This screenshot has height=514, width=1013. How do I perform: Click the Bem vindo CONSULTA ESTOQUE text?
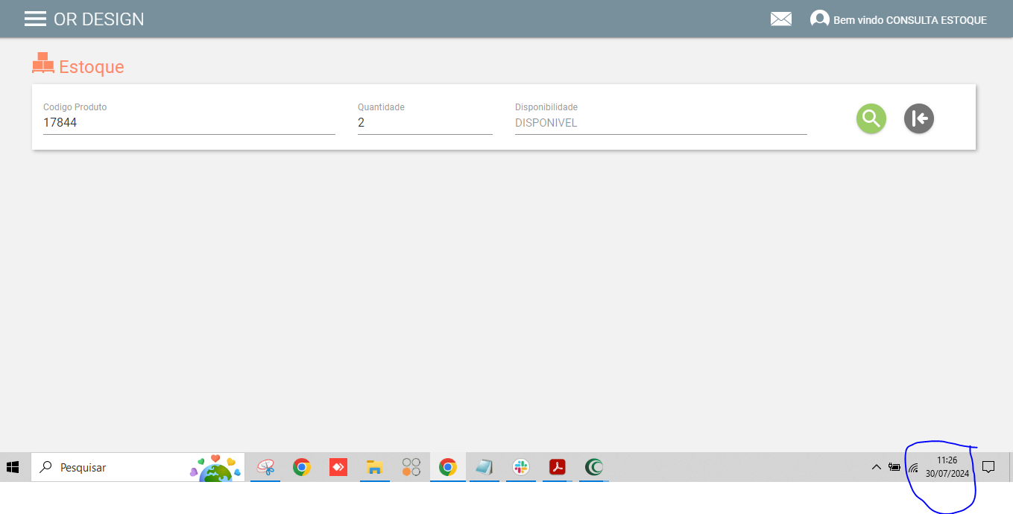pyautogui.click(x=909, y=20)
